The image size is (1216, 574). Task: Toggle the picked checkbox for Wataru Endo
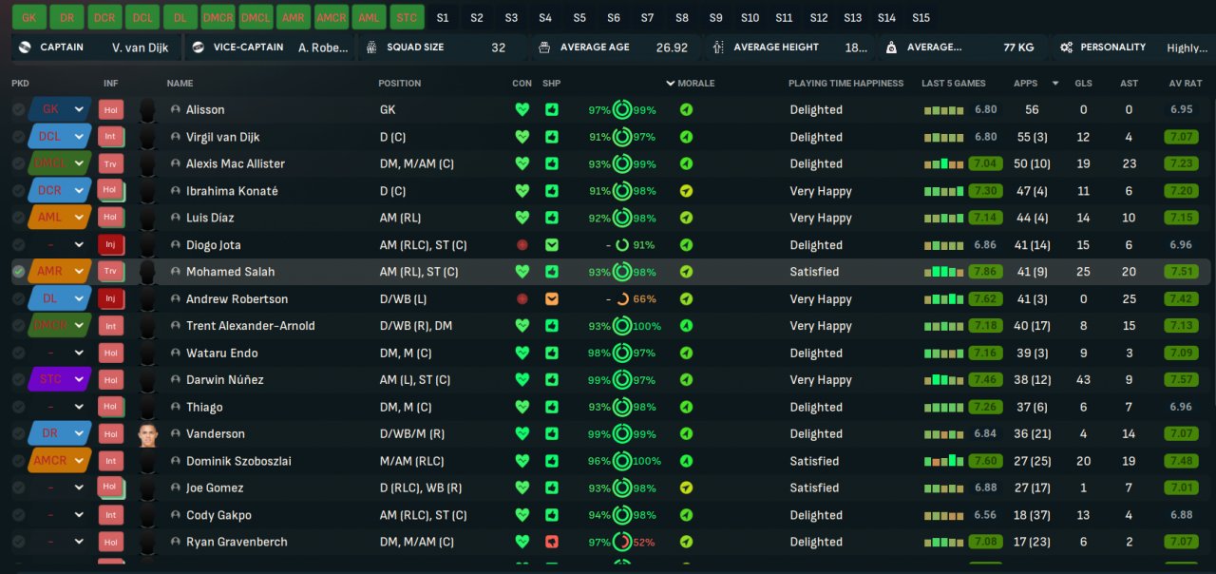click(19, 354)
